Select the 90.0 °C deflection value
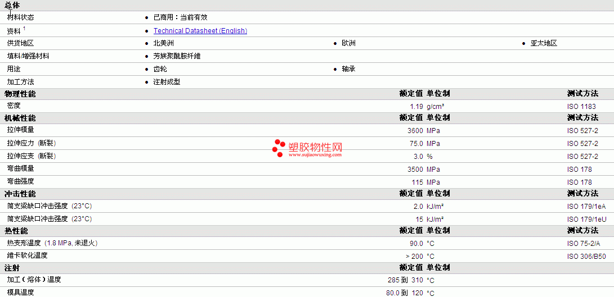This screenshot has width=614, height=297. (422, 244)
